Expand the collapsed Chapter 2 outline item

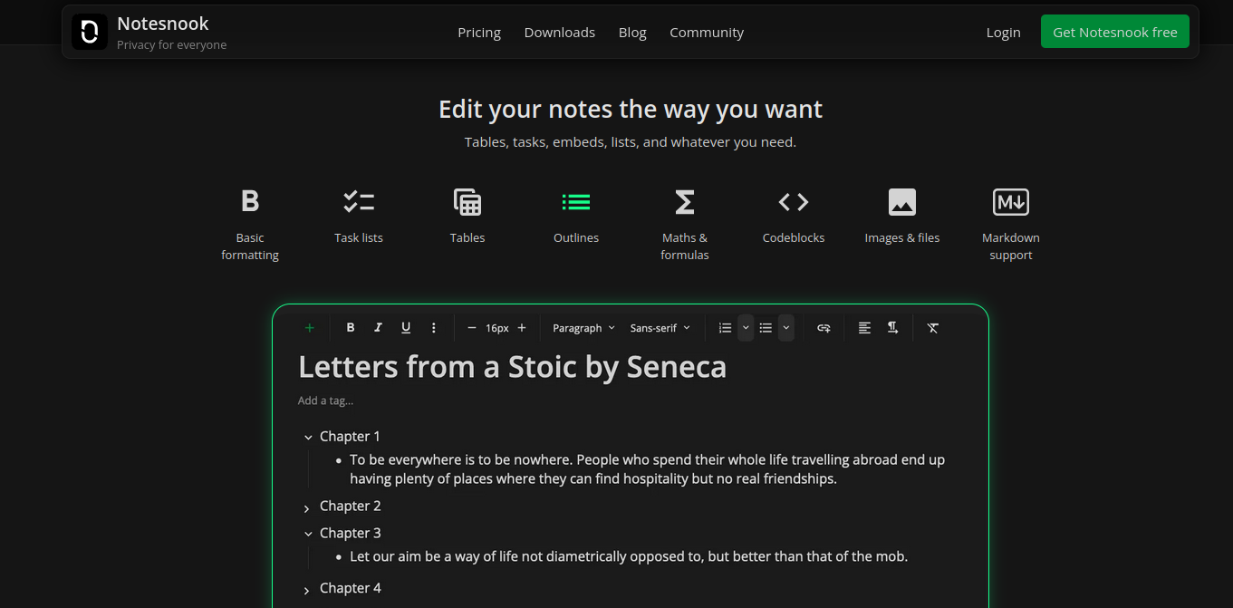(307, 508)
